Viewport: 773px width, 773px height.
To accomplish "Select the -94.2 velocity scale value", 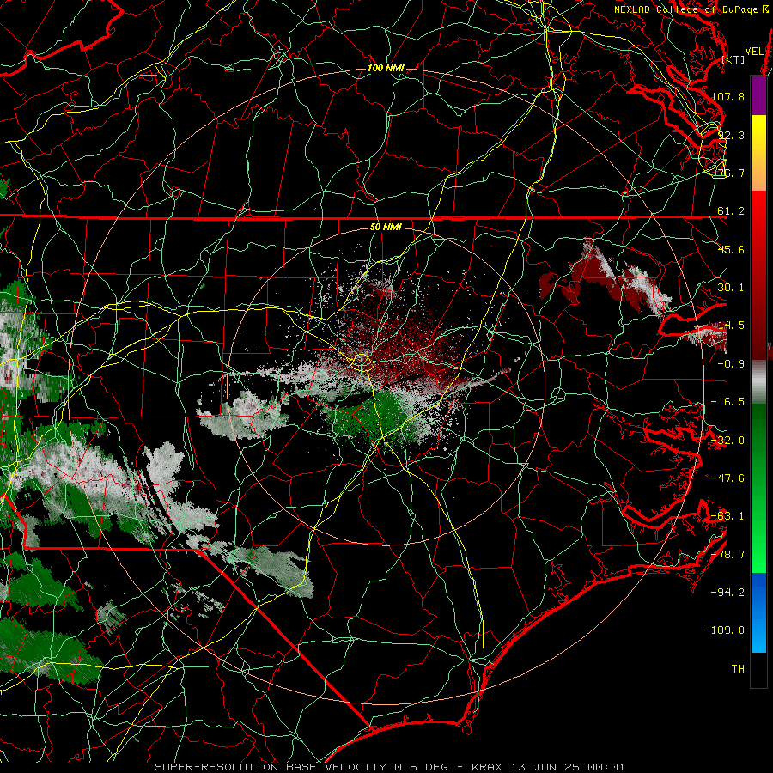I will click(727, 593).
